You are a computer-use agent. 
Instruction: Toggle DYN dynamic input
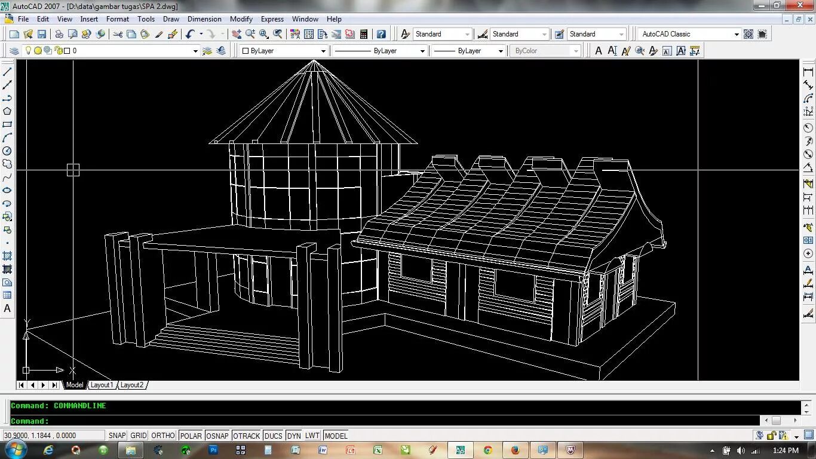[294, 436]
